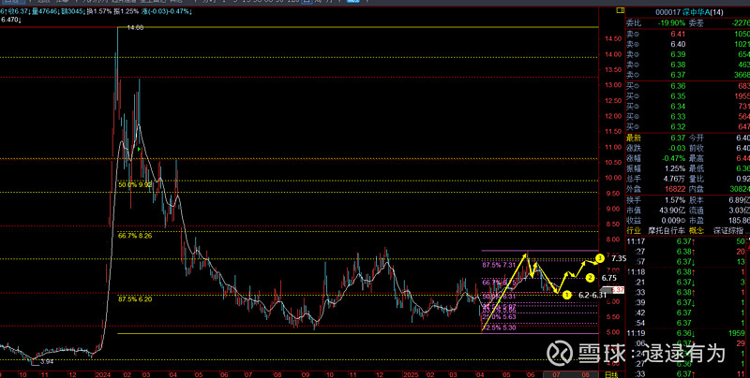Click the 涨幅 value -0.47%
The width and height of the screenshot is (750, 378).
click(x=674, y=158)
